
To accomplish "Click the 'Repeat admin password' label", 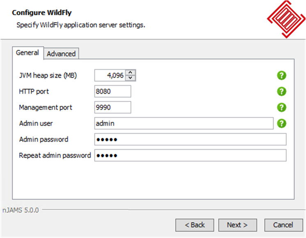I will click(x=55, y=155).
